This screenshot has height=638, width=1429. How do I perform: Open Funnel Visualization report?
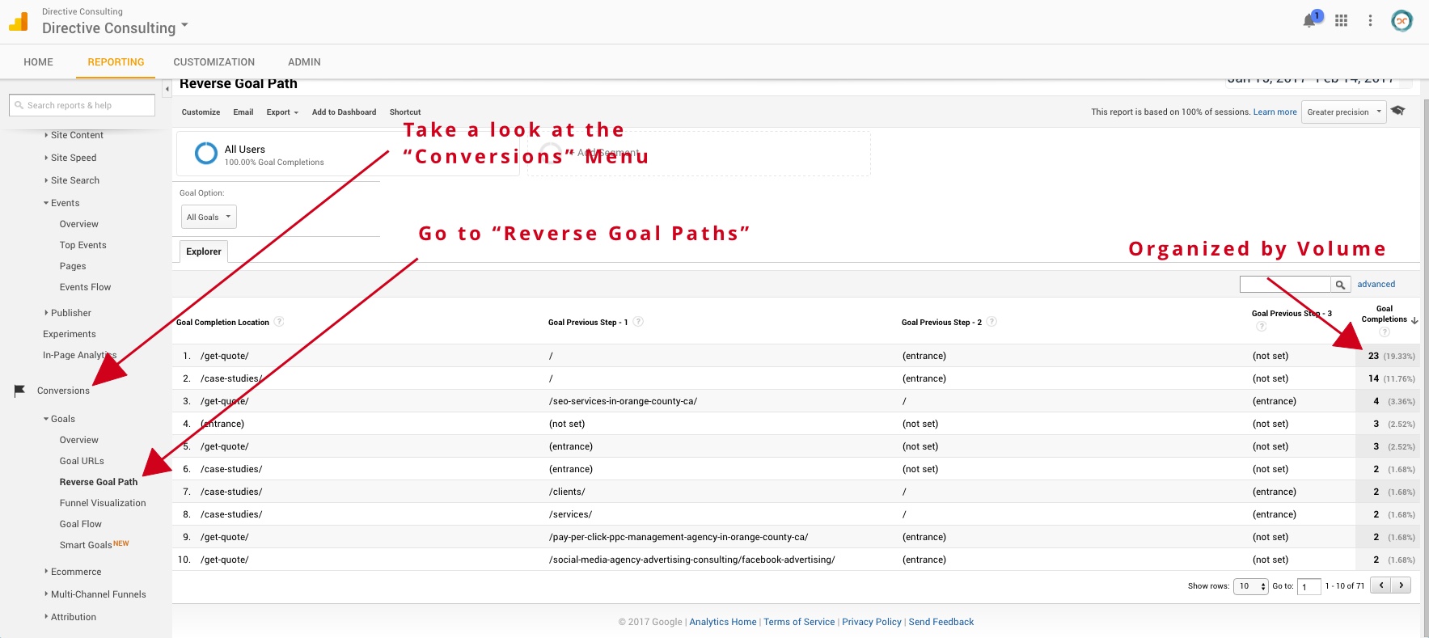click(103, 503)
